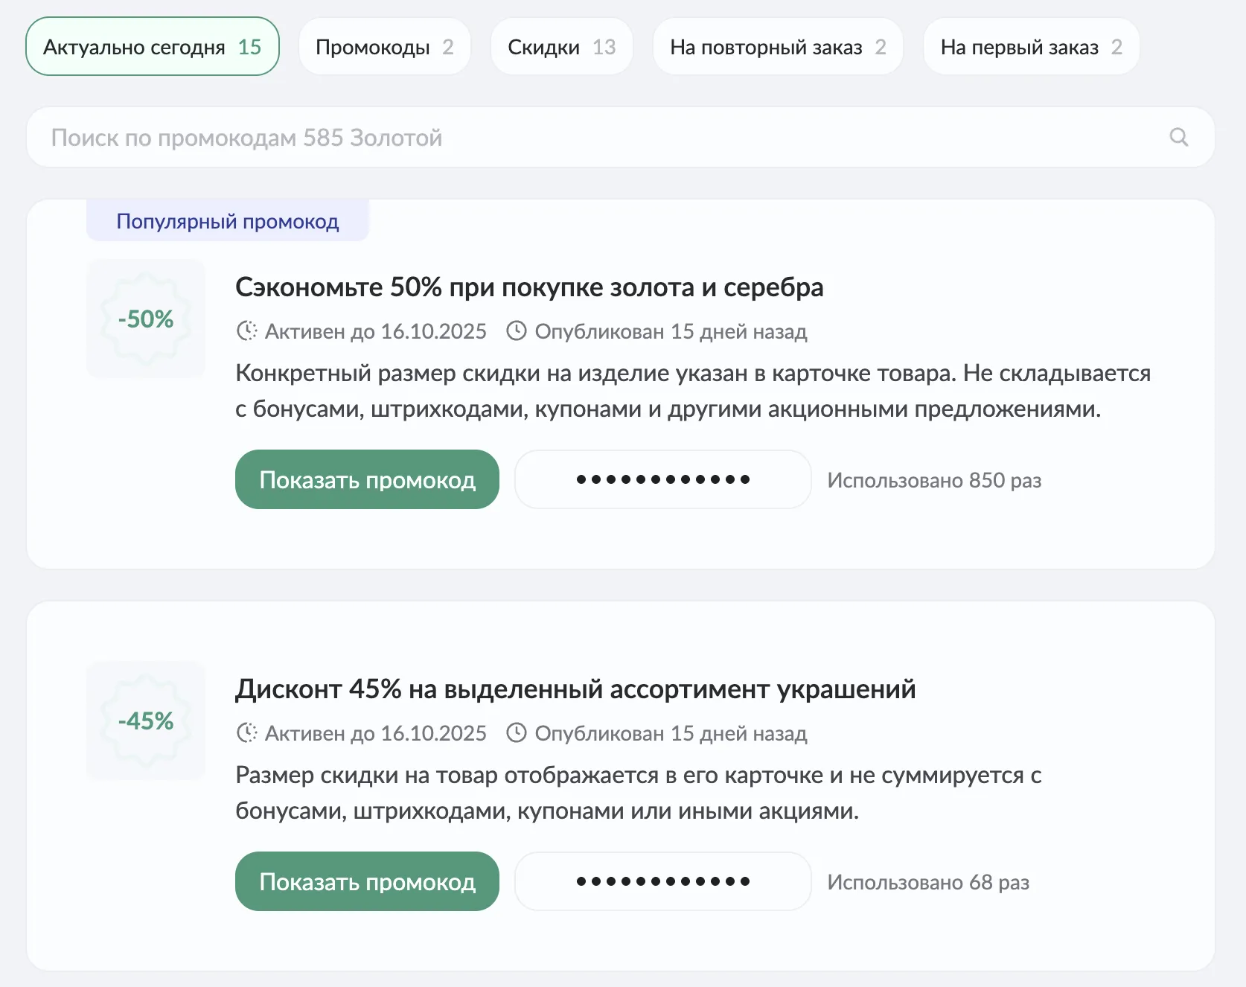Open the 'На повторный заказ' filter
Image resolution: width=1246 pixels, height=987 pixels.
(x=777, y=46)
